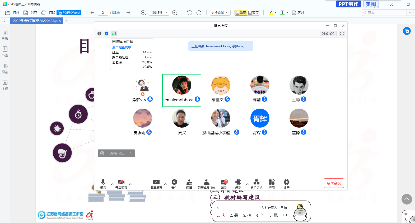
Task: Click the page number input field
Action: point(103,13)
